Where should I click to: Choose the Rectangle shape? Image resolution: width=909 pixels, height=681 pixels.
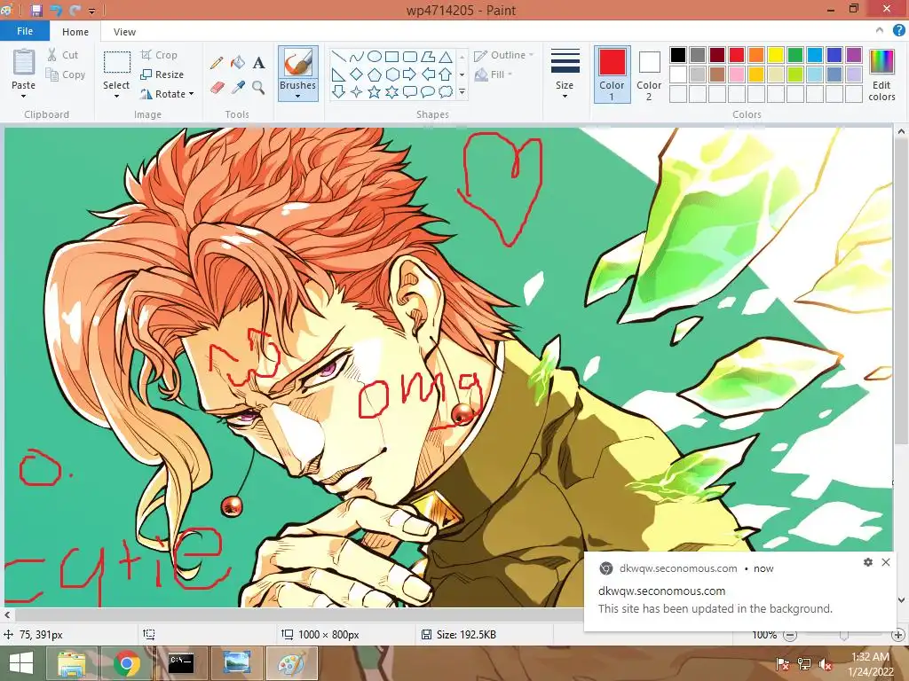tap(391, 56)
